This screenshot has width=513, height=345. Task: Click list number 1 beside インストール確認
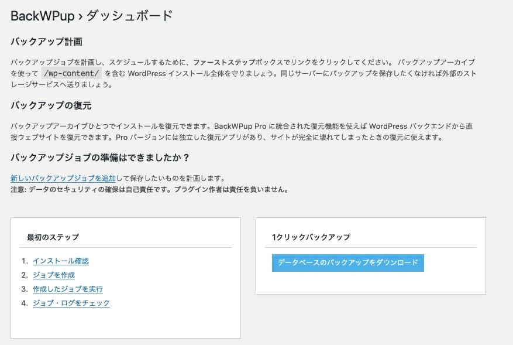tap(25, 261)
